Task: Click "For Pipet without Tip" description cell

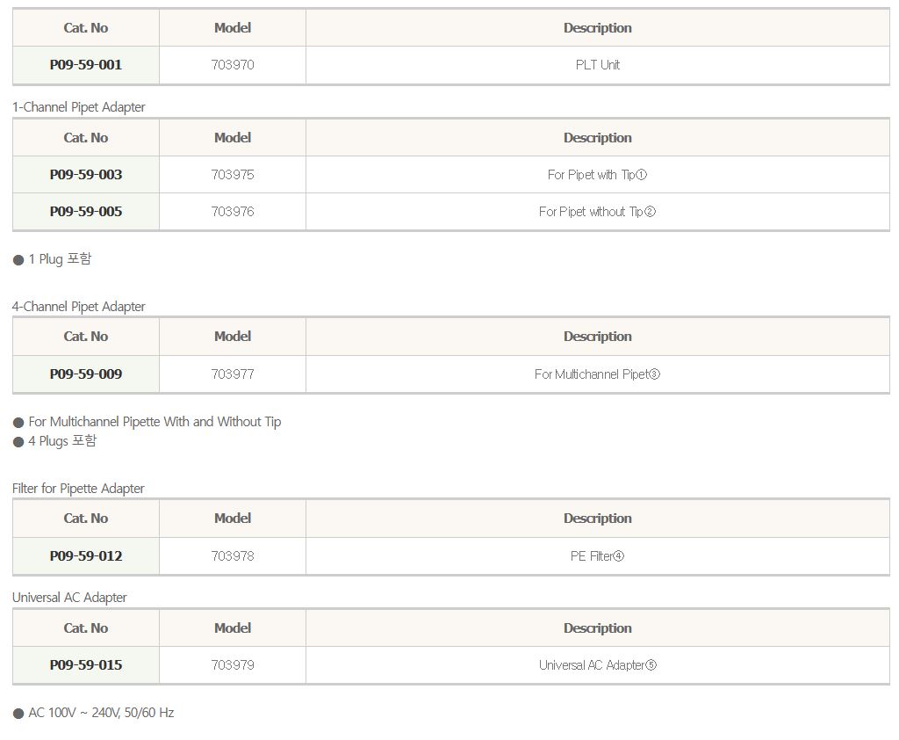Action: point(597,212)
